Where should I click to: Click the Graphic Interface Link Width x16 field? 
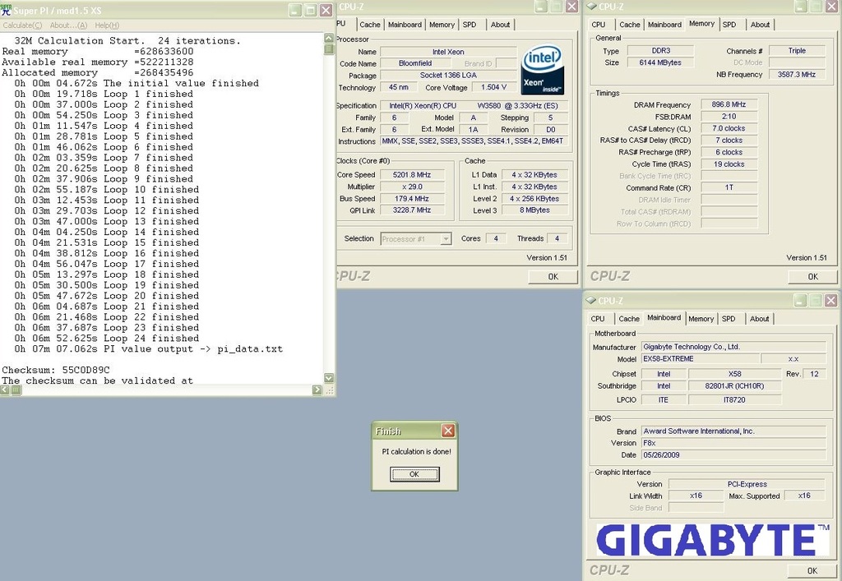click(696, 496)
